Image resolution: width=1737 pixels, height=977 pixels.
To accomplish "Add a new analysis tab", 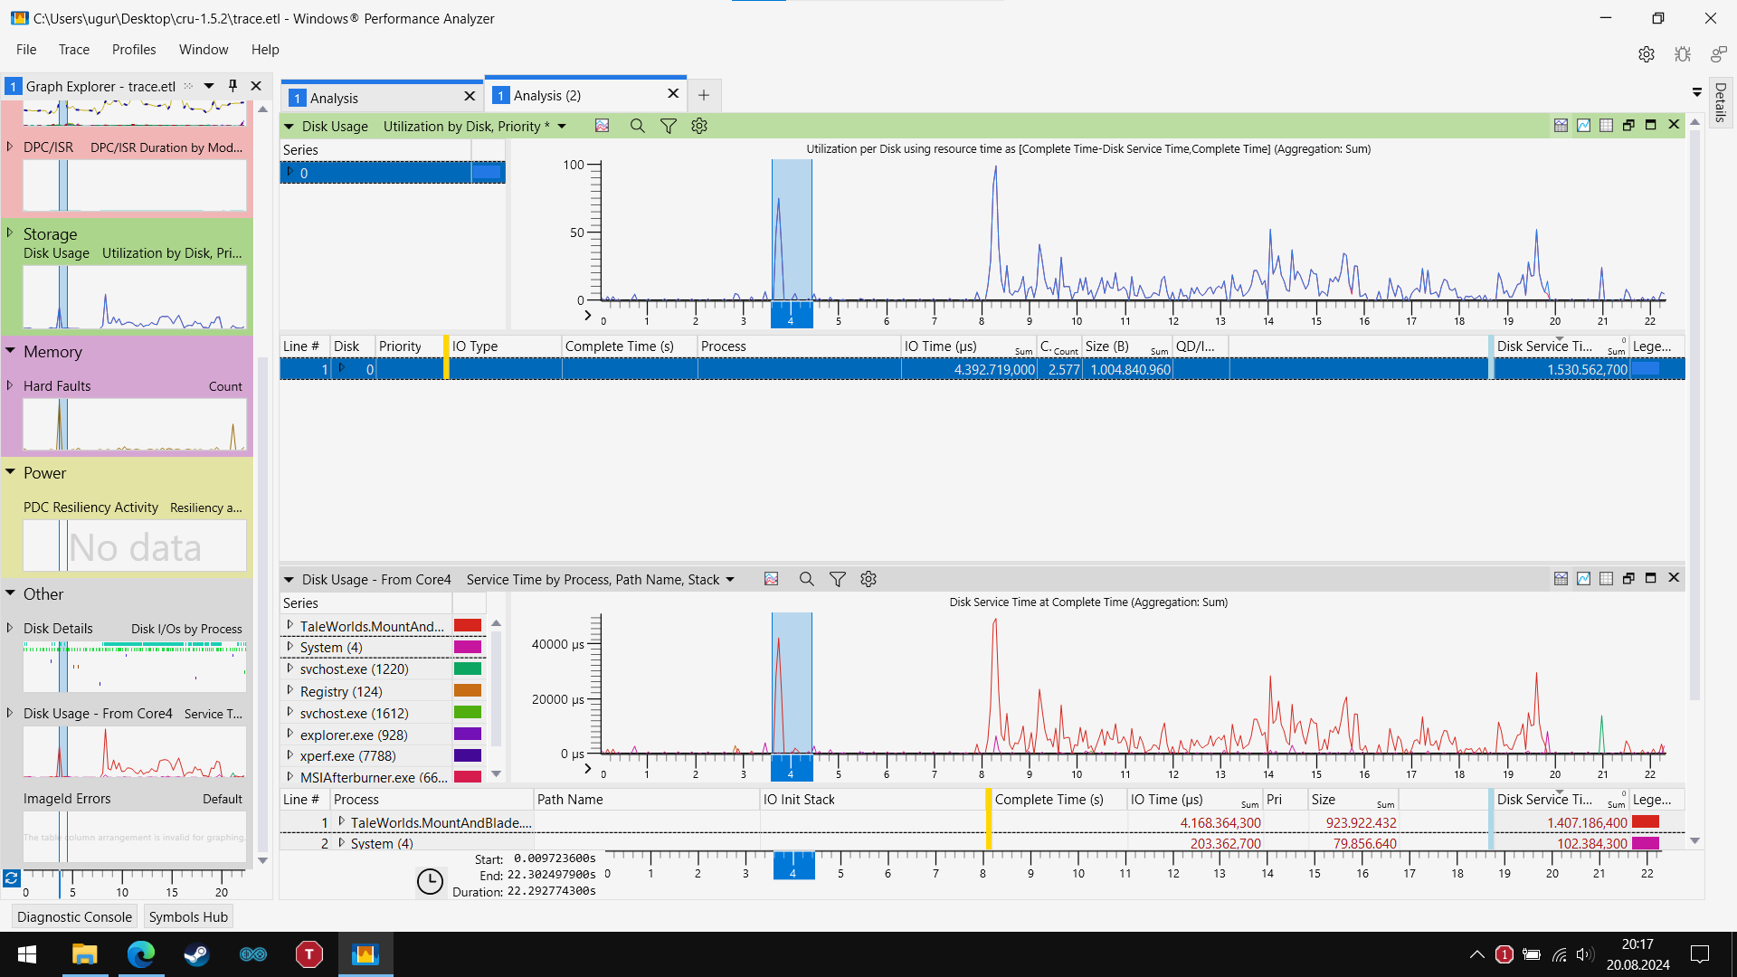I will tap(704, 95).
